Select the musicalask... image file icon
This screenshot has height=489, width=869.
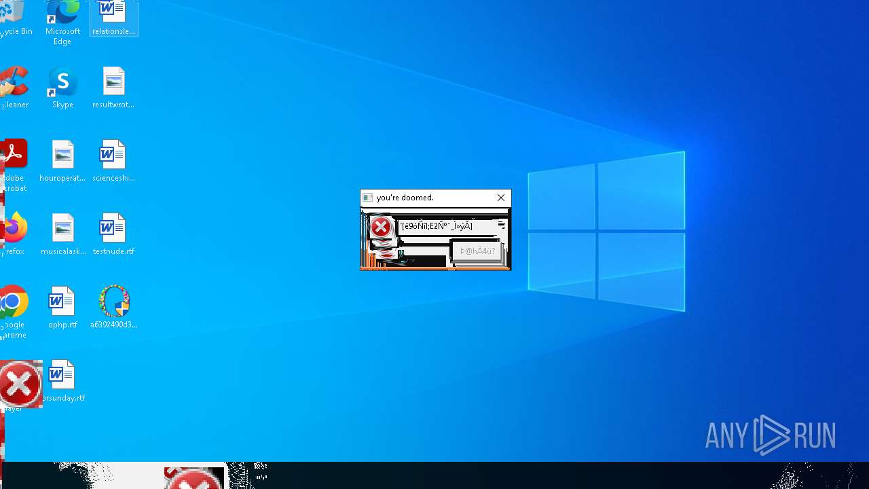coord(62,234)
